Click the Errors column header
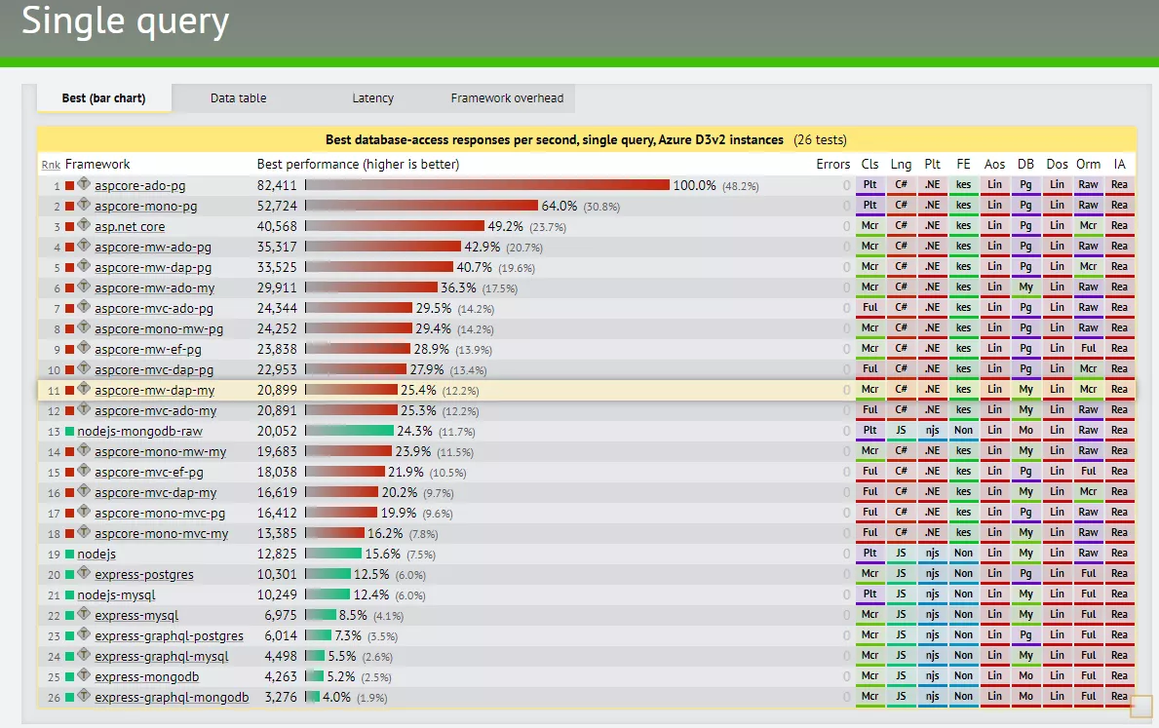This screenshot has height=728, width=1159. point(833,164)
